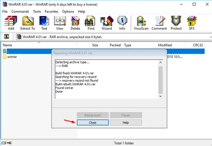Close the repair dialog
Viewport: 212px width, 146px height.
point(93,122)
